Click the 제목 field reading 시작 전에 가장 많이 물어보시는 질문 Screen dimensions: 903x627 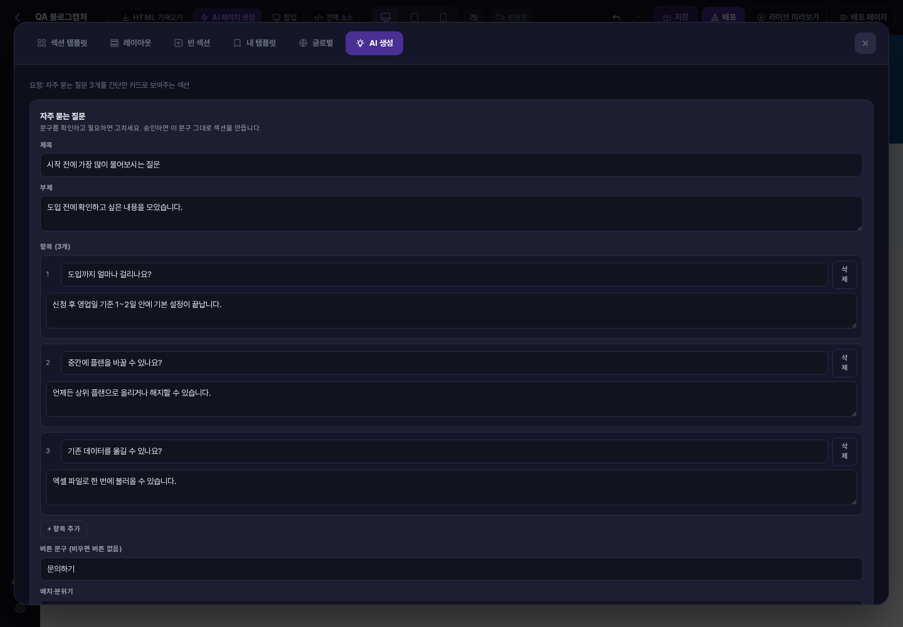(451, 165)
